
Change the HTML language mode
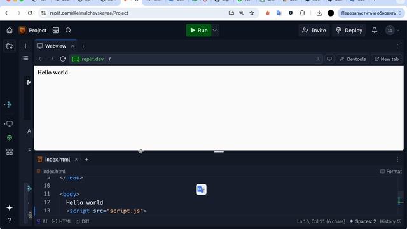pos(61,221)
